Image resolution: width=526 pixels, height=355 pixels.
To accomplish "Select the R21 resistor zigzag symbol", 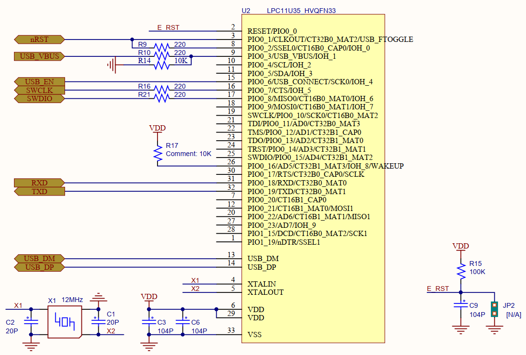I will click(162, 98).
